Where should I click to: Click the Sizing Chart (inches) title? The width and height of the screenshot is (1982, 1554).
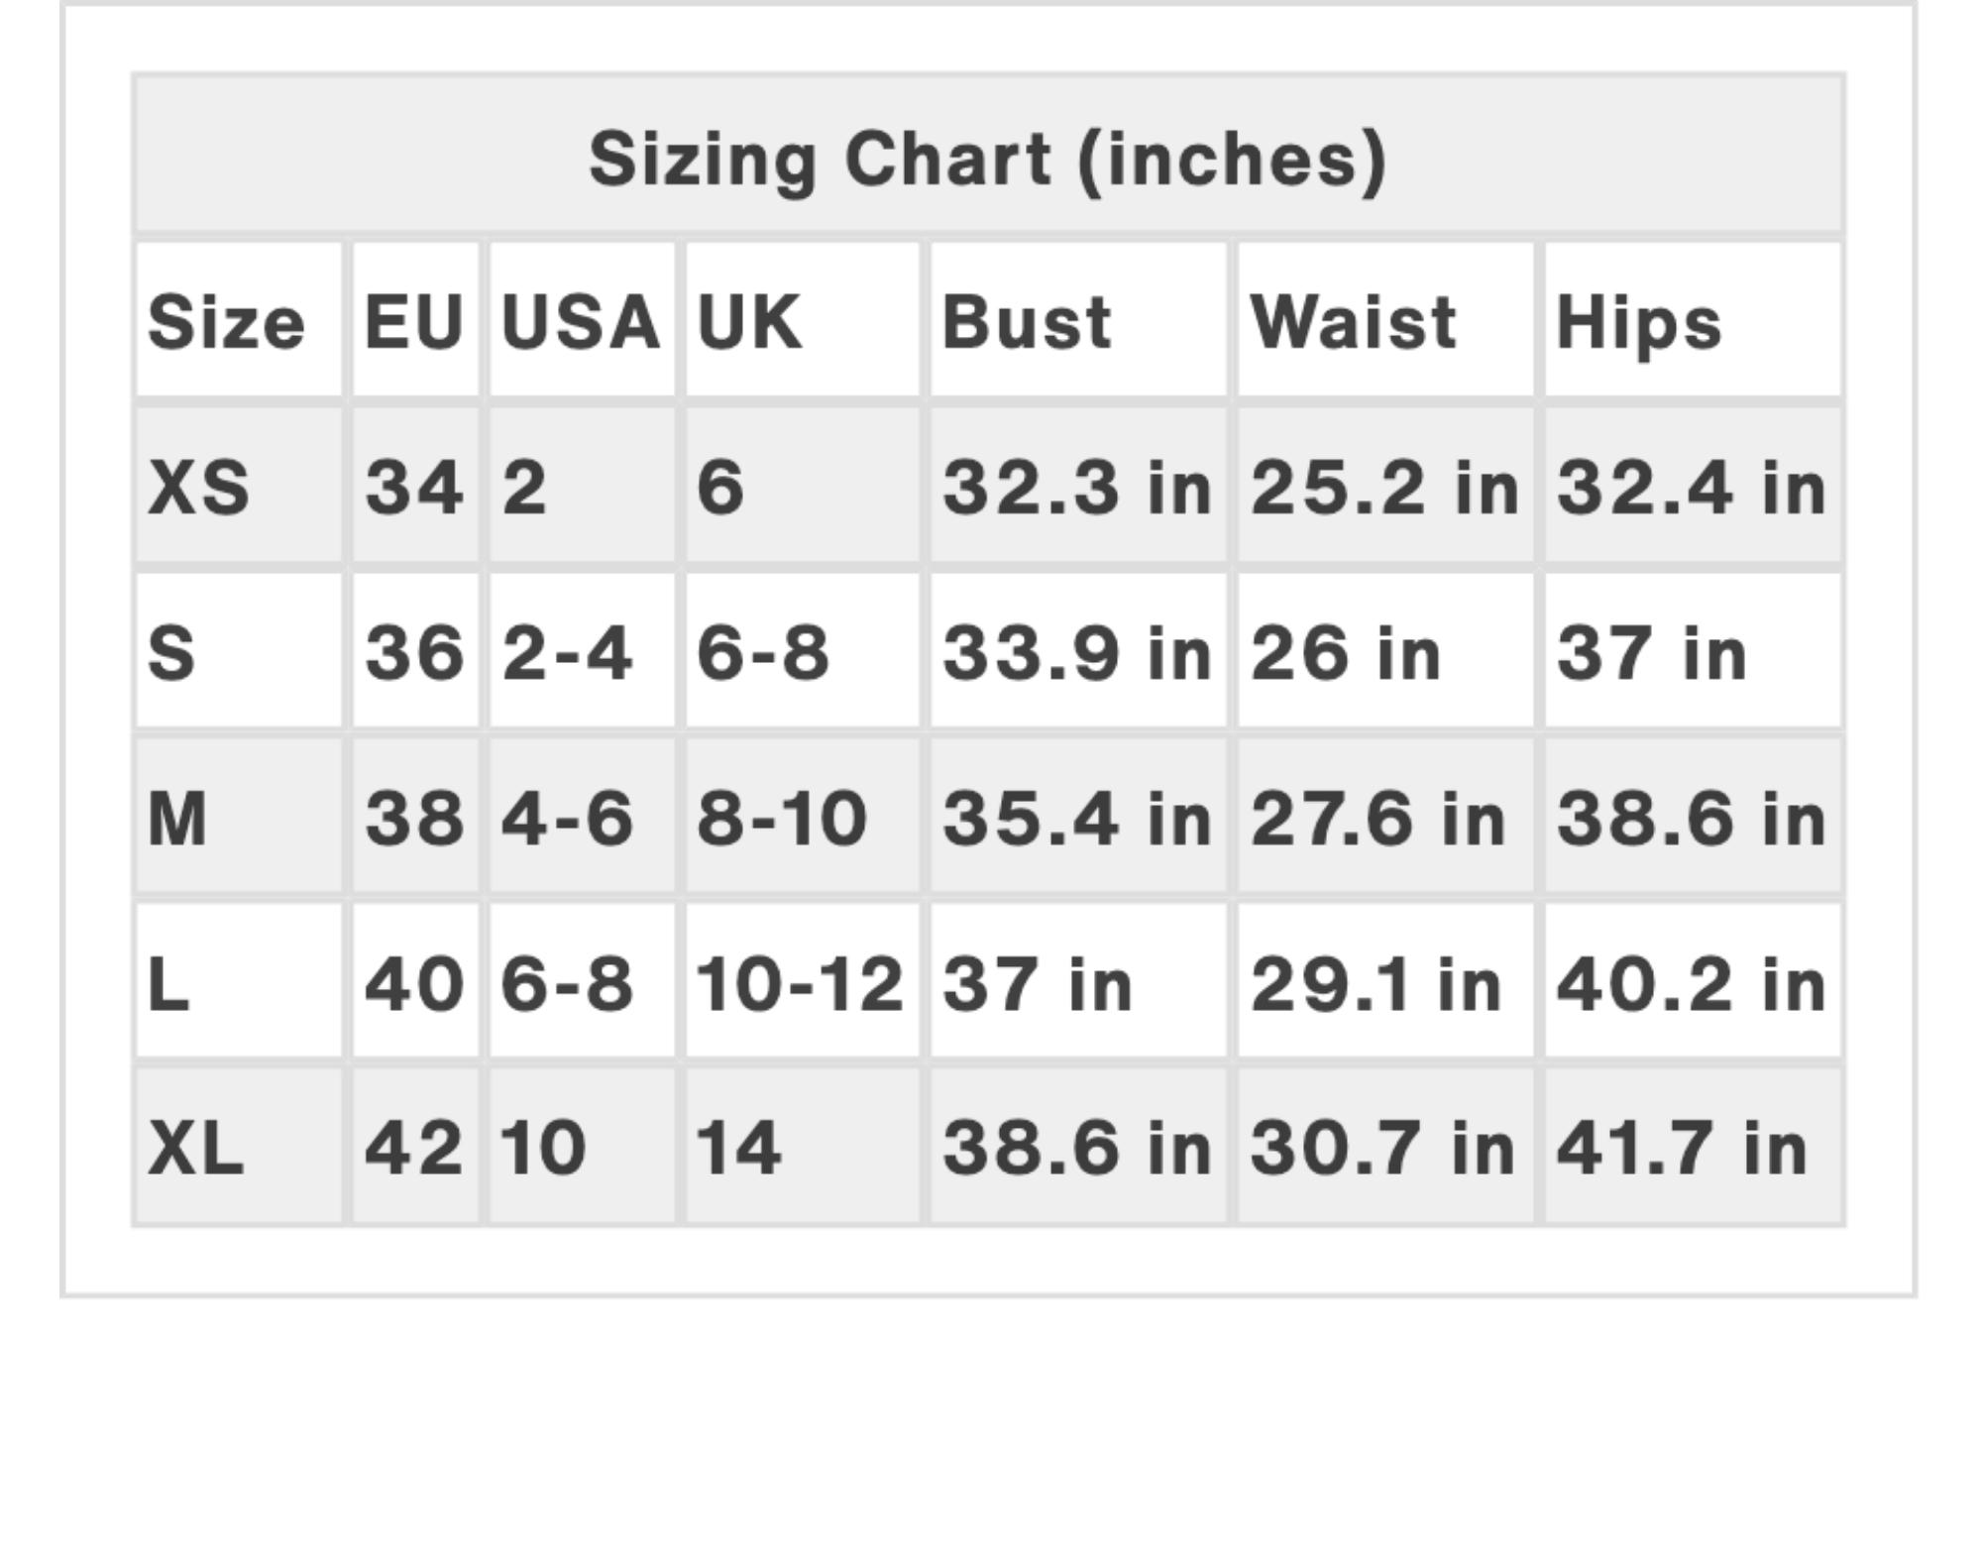988,159
